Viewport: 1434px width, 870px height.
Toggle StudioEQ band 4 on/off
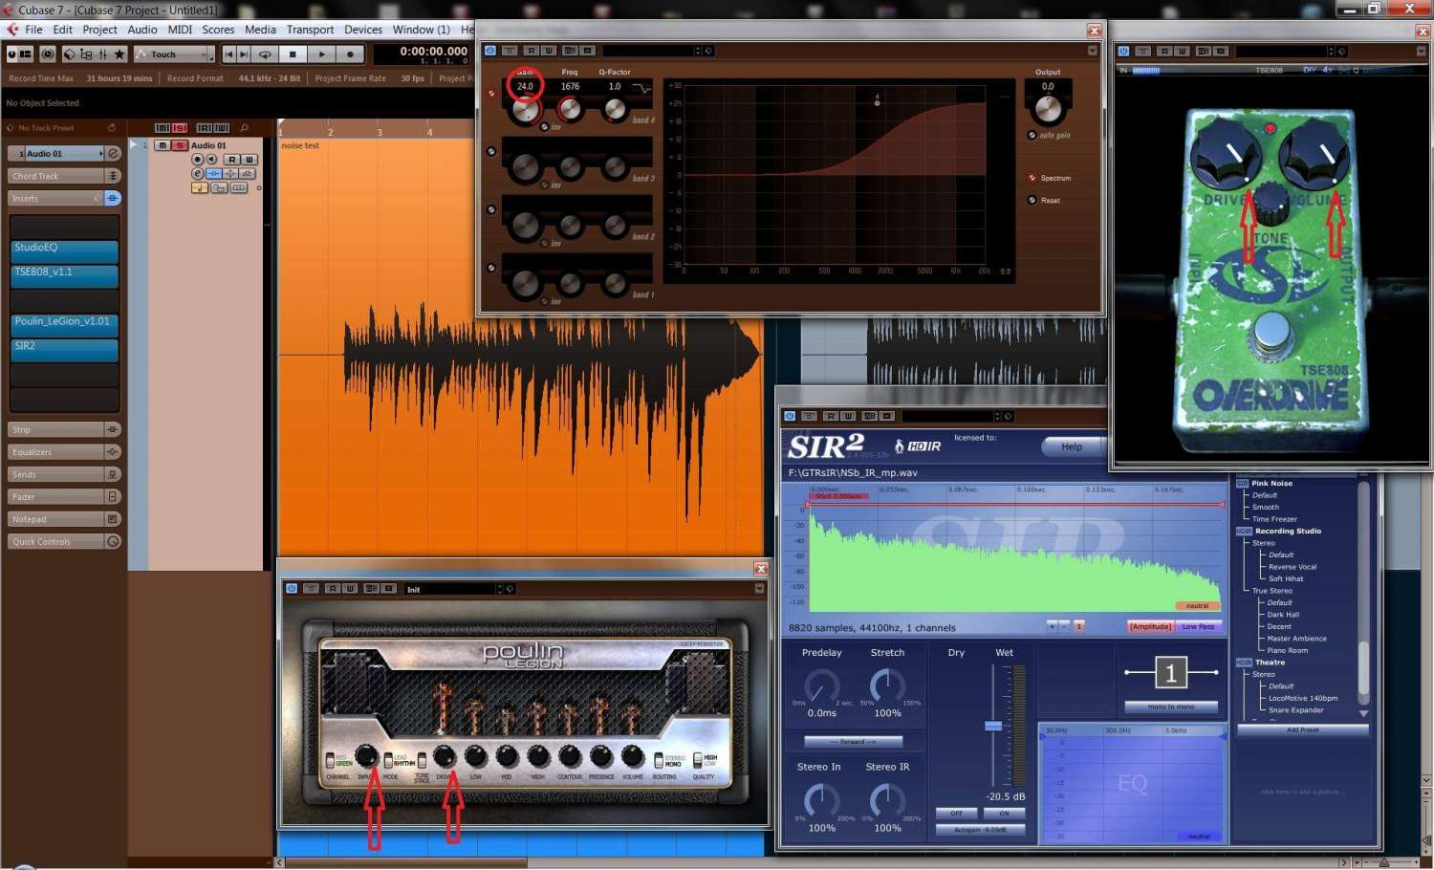pos(491,94)
